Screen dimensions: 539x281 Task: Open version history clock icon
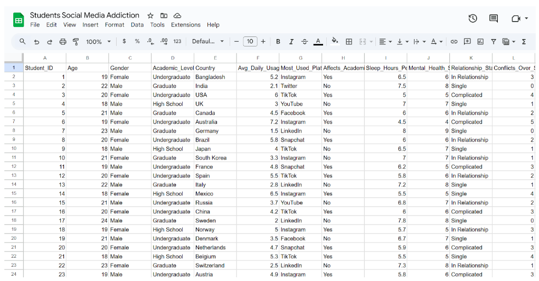click(472, 18)
